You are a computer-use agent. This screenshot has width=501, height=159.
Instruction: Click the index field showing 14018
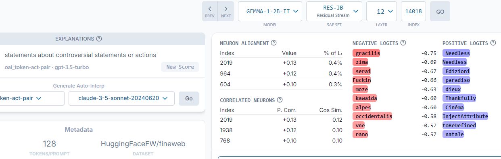point(414,11)
